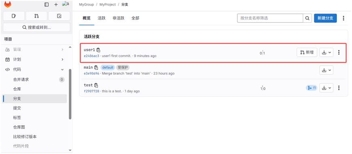
Task: Open commit e2406ac3 link
Action: click(x=92, y=56)
